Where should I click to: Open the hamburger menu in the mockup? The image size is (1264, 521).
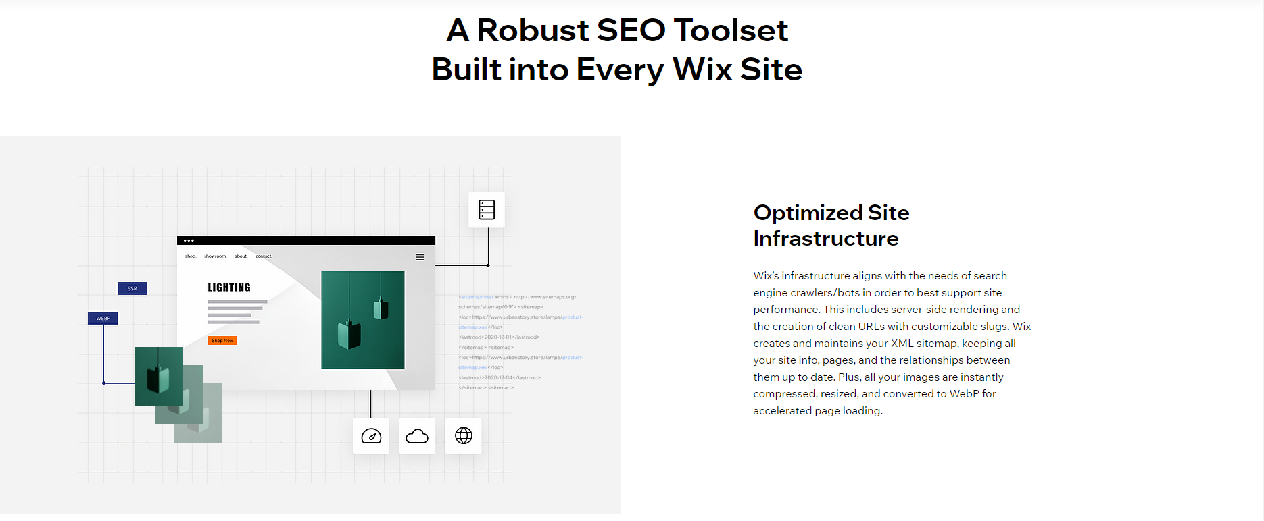420,257
